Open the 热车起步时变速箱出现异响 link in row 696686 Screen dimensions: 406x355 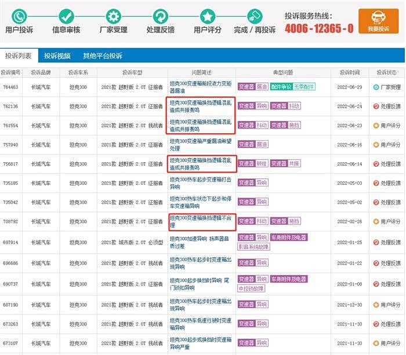pyautogui.click(x=201, y=263)
